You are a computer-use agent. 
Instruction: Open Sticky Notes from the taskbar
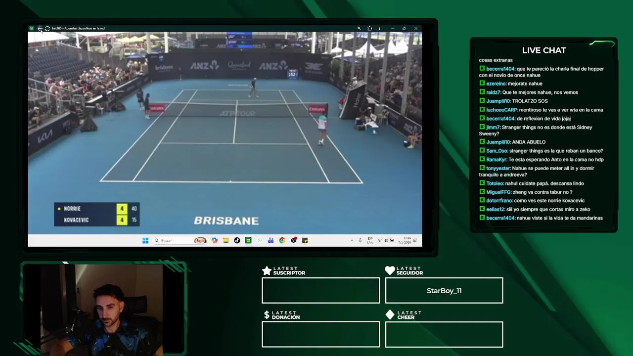pyautogui.click(x=305, y=241)
